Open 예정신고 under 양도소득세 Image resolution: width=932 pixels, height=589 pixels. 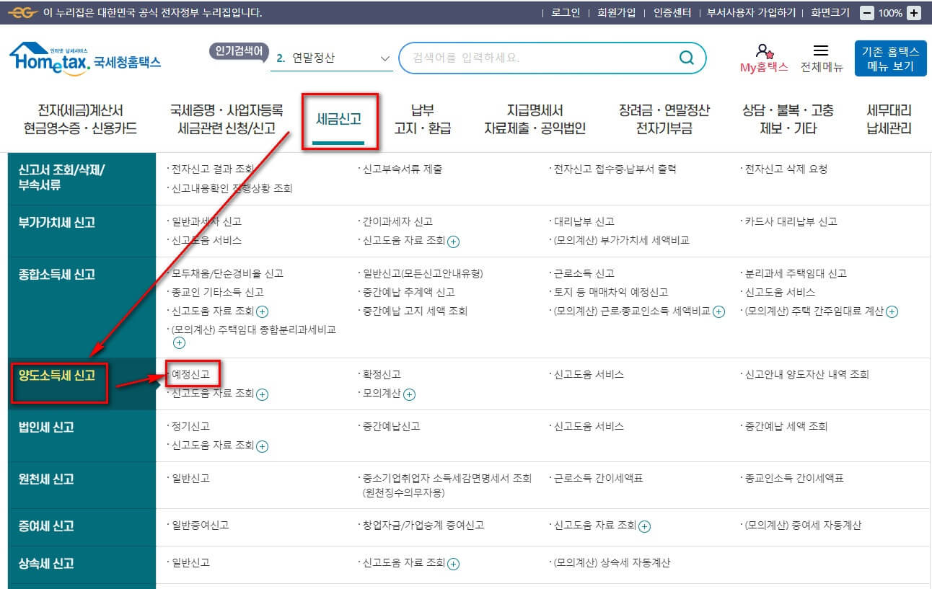point(190,375)
